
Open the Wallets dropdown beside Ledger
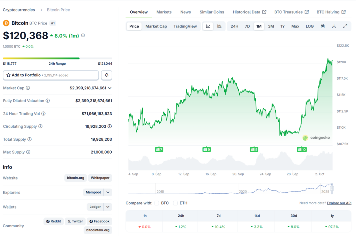(108, 207)
